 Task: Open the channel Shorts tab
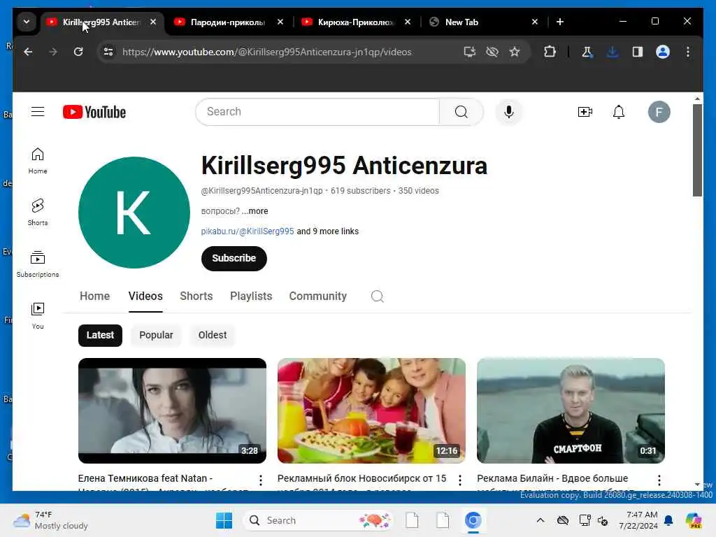click(196, 296)
